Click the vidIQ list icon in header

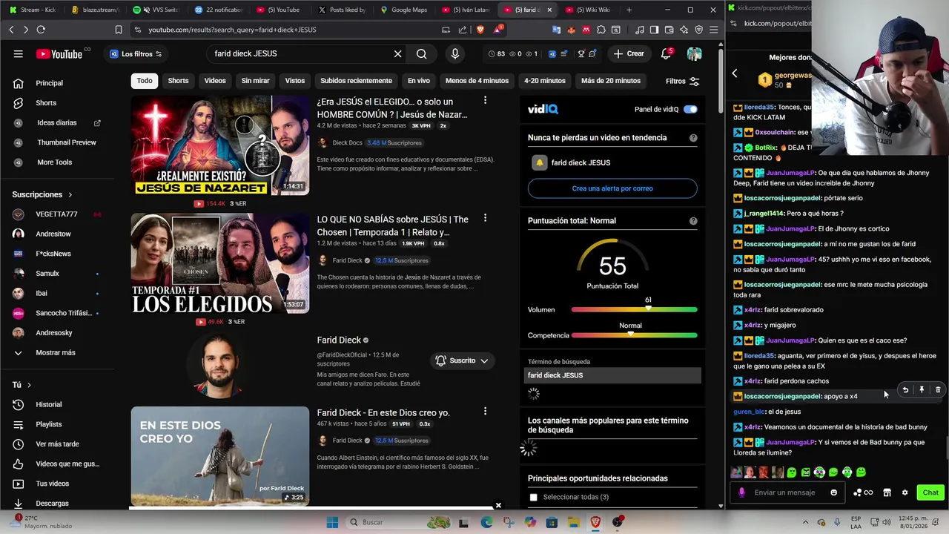point(564,53)
